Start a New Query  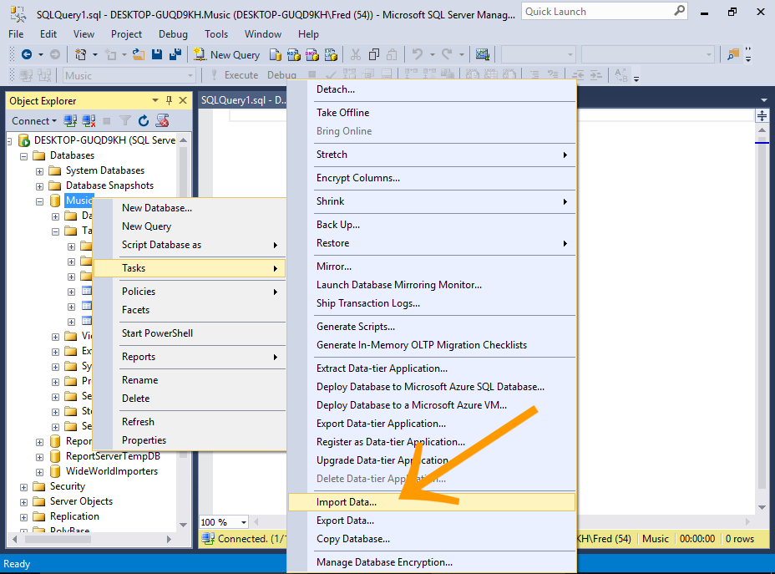click(x=226, y=54)
